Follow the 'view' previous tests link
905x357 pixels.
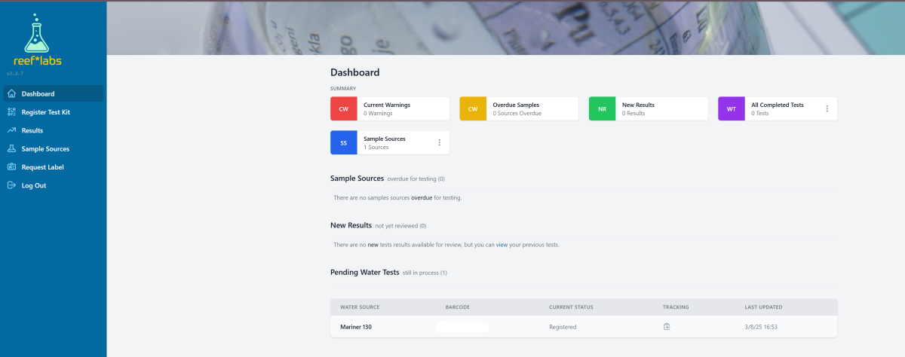pyautogui.click(x=502, y=245)
